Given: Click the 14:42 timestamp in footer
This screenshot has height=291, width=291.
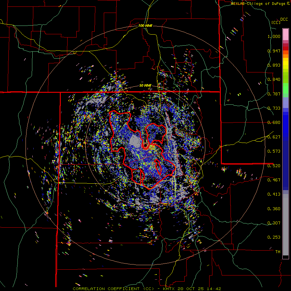Looking at the screenshot, I should (213, 289).
